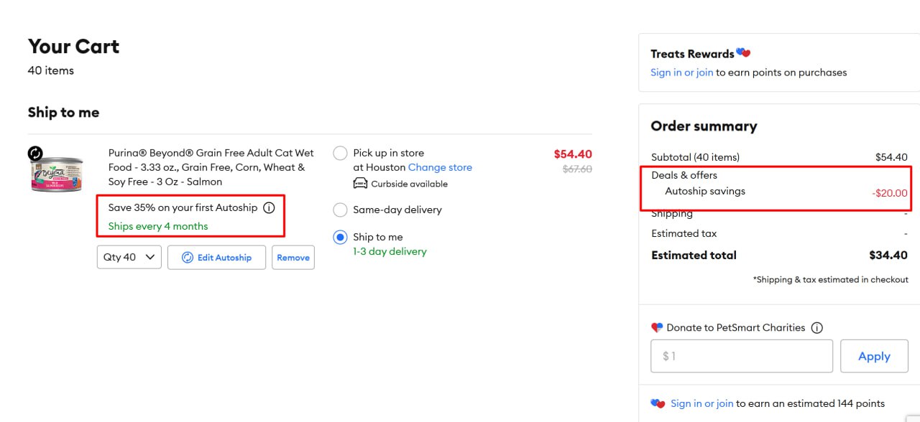The image size is (920, 422).
Task: Open the Qty 40 dropdown
Action: [x=129, y=258]
